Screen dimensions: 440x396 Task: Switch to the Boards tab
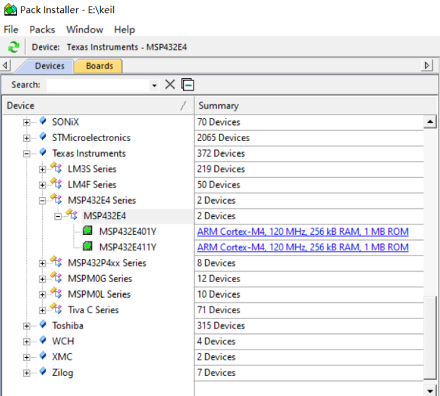coord(99,66)
